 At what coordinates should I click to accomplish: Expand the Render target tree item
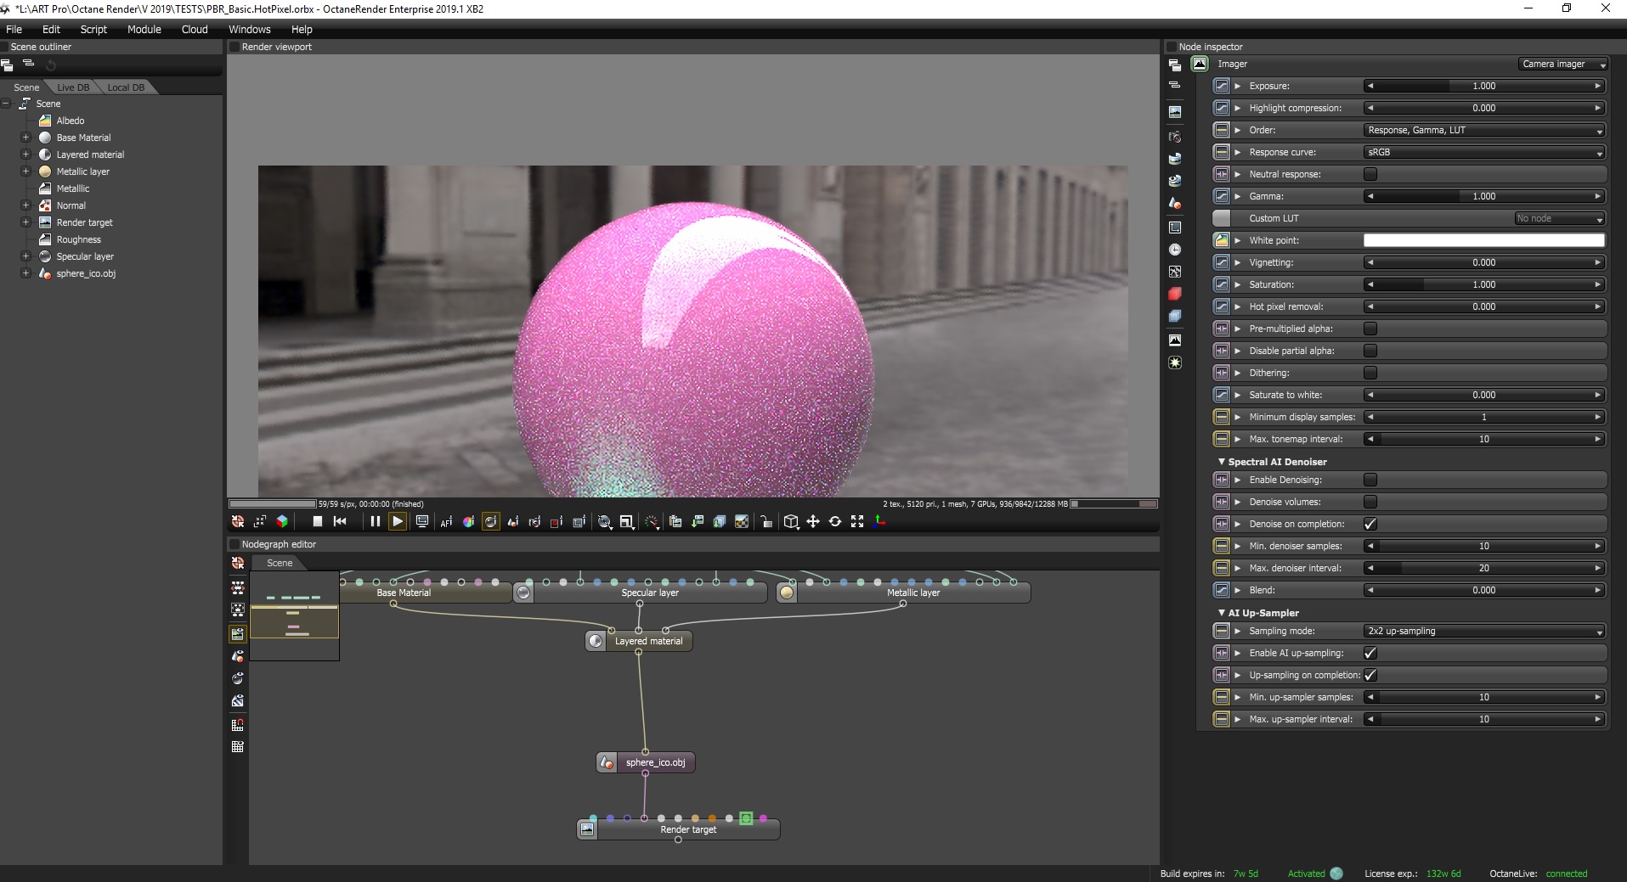(x=25, y=222)
